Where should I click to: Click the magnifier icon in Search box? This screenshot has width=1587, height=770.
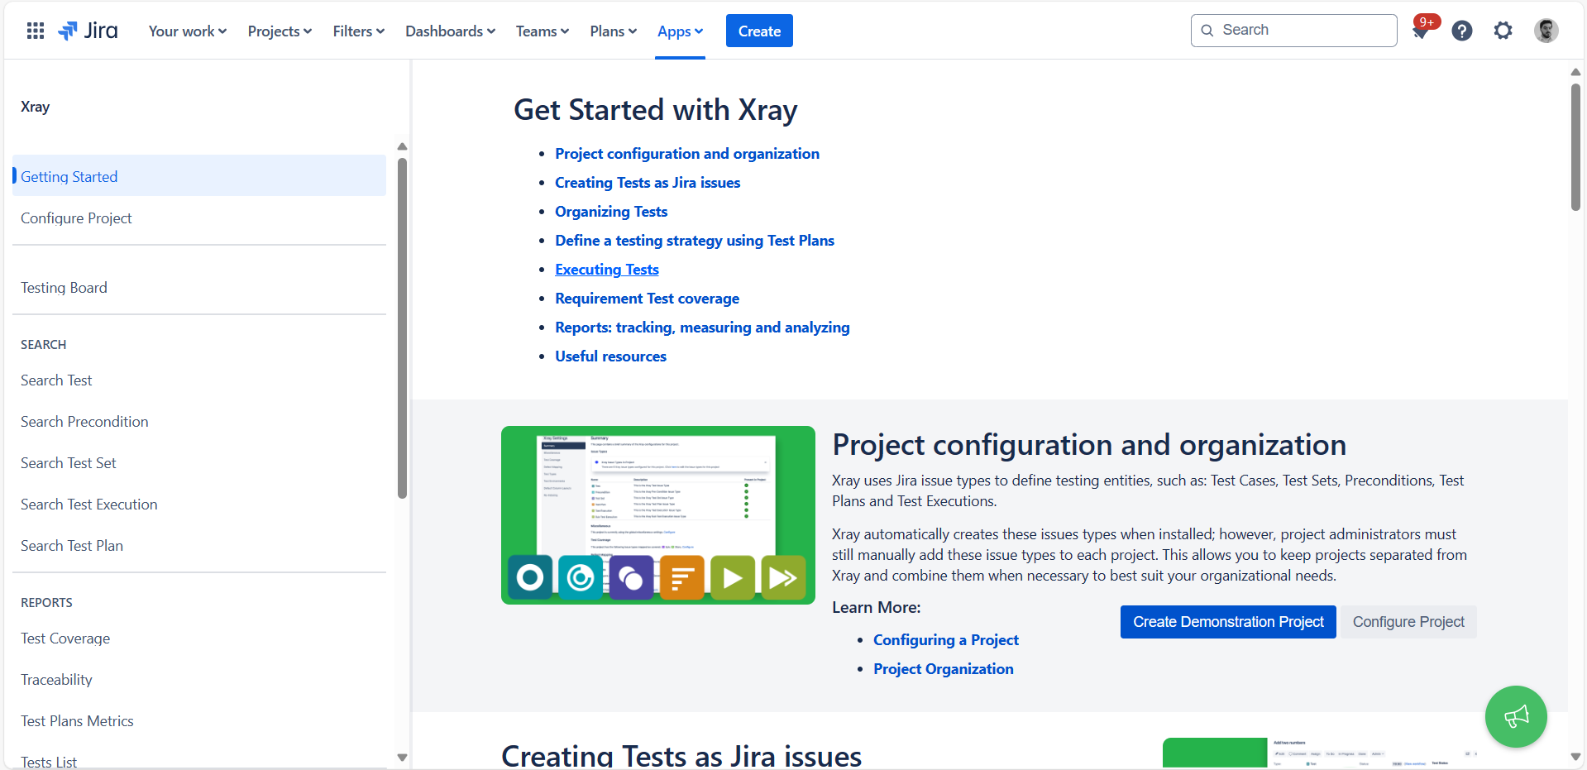[x=1207, y=31]
